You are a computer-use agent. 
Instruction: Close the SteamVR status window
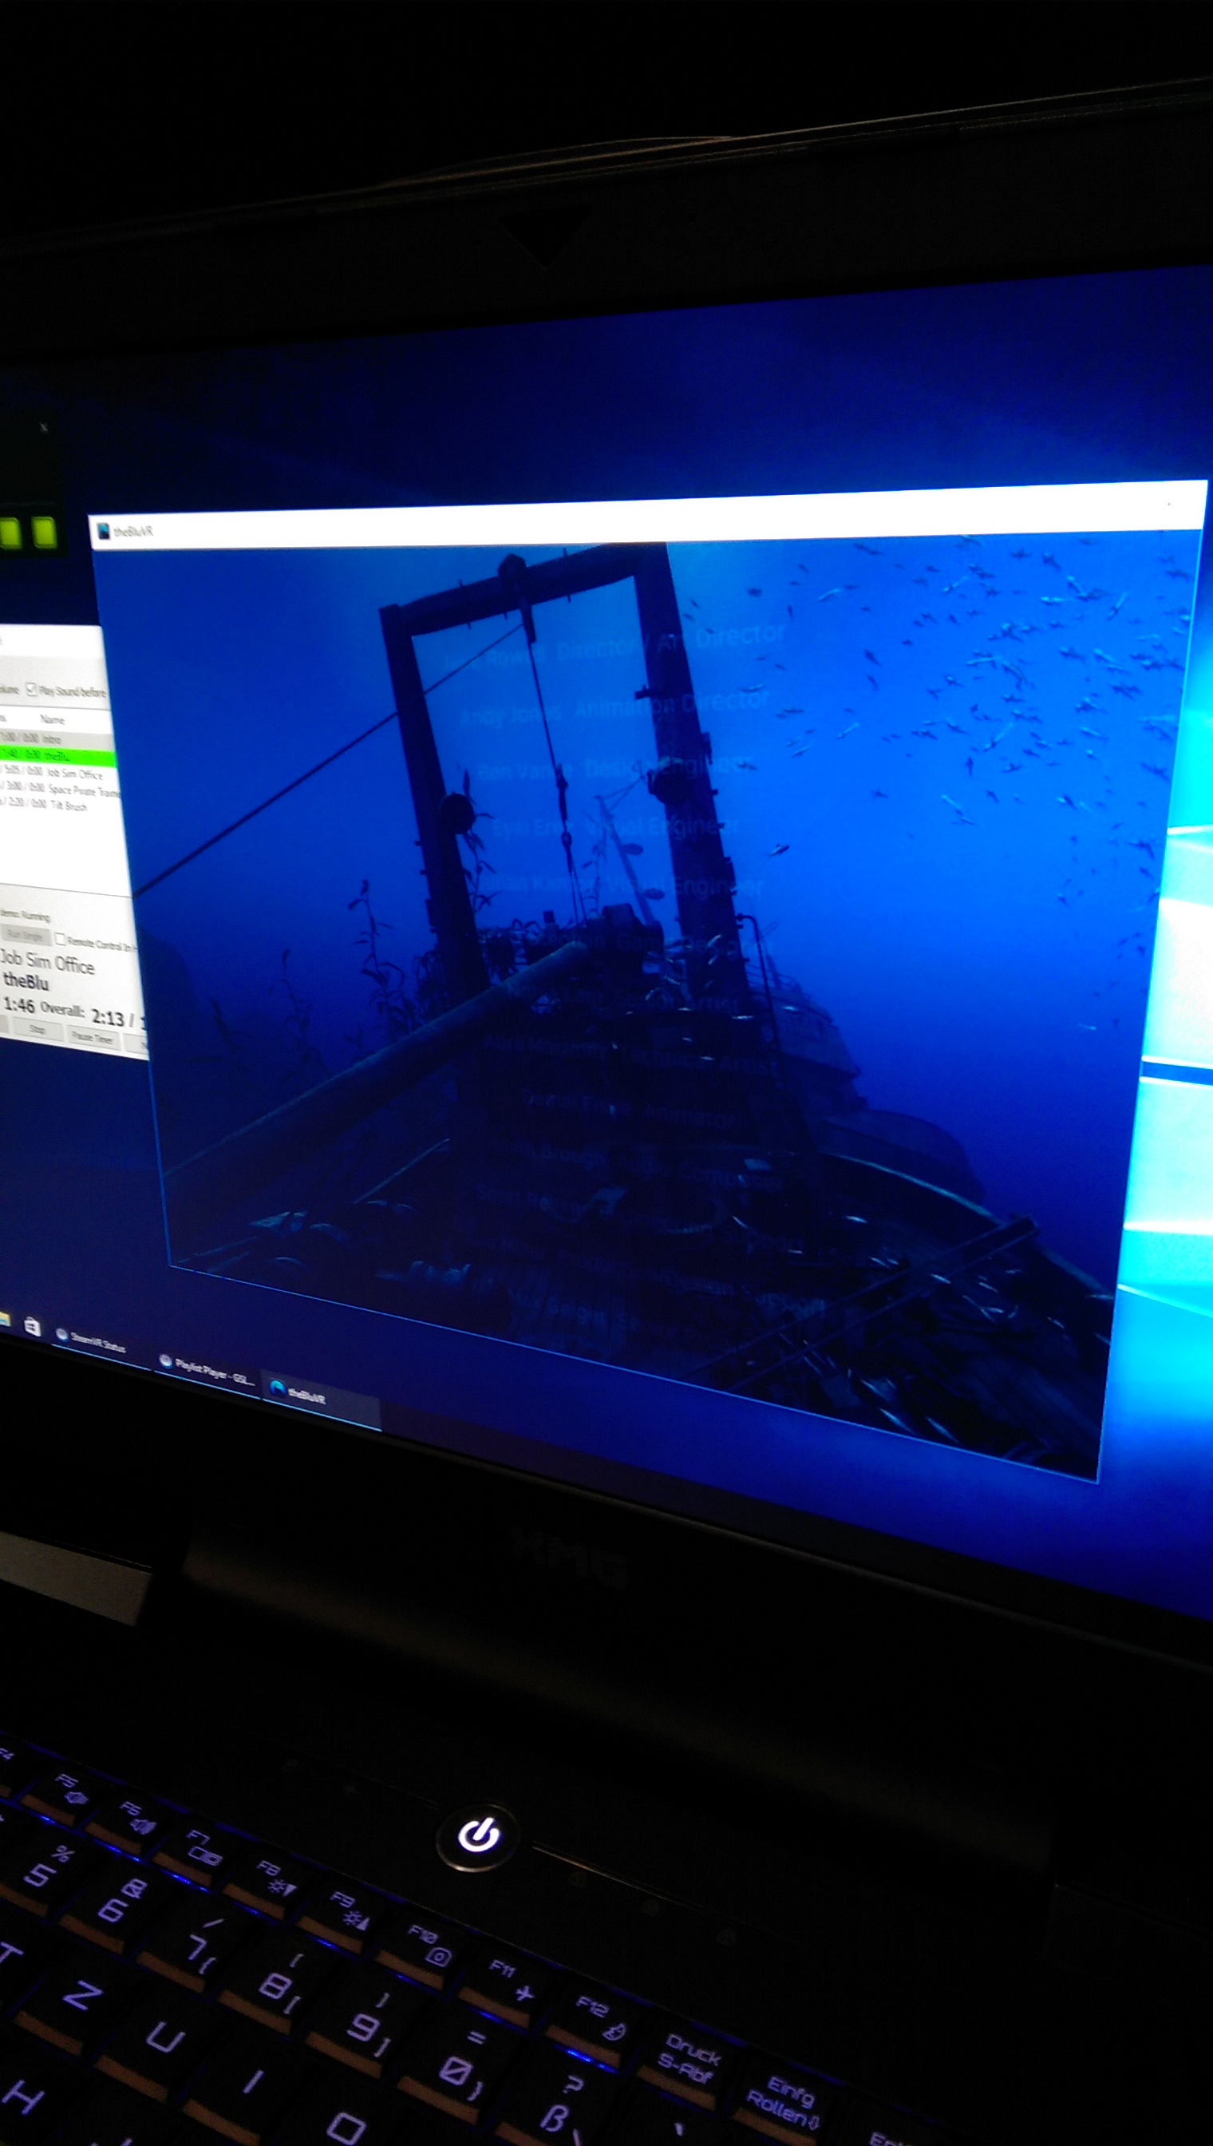click(x=43, y=428)
